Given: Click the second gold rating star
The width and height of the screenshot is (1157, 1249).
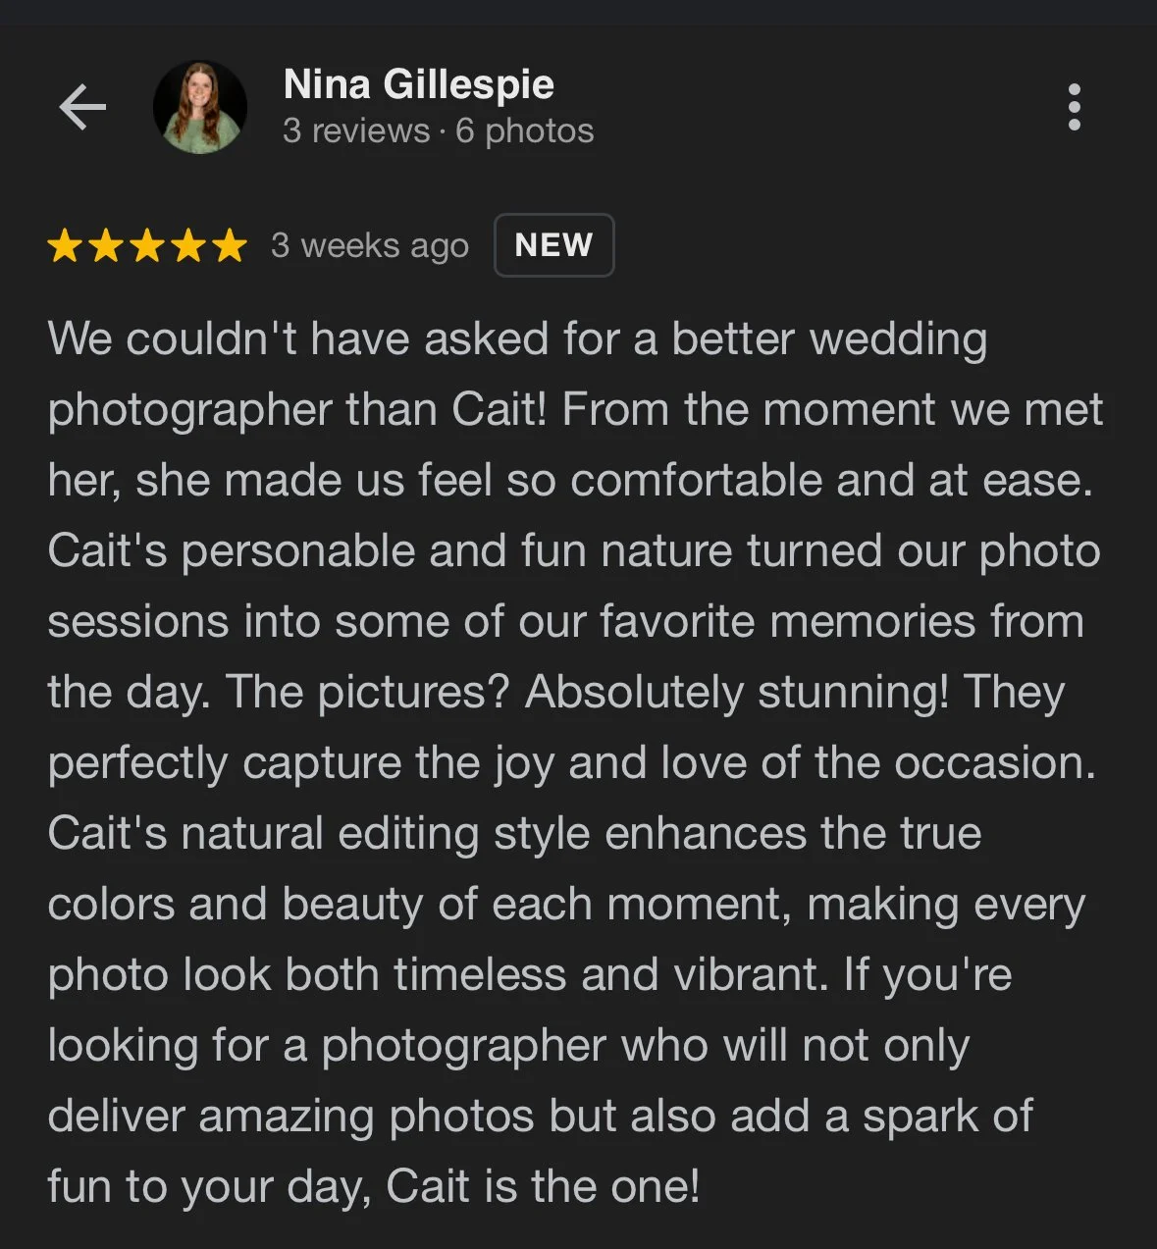Looking at the screenshot, I should click(106, 245).
